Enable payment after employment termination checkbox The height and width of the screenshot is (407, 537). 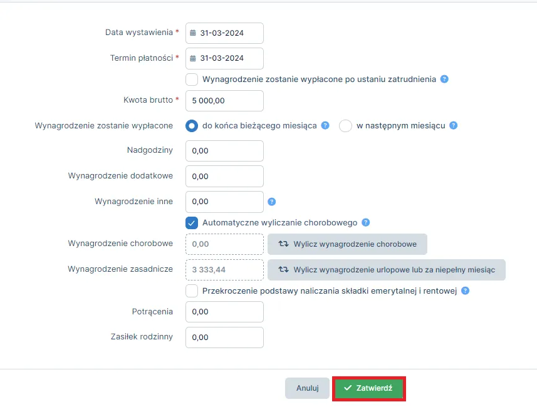(192, 80)
